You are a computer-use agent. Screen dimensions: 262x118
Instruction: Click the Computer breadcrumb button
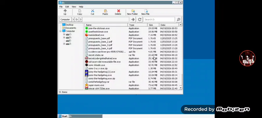pos(65,20)
